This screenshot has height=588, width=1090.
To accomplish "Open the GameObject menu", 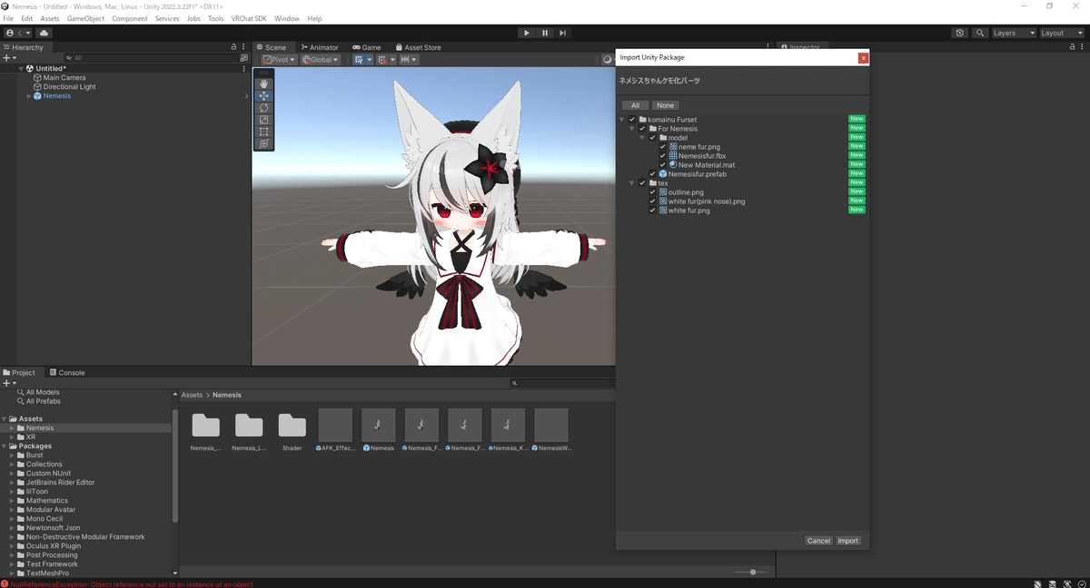I will 85,18.
